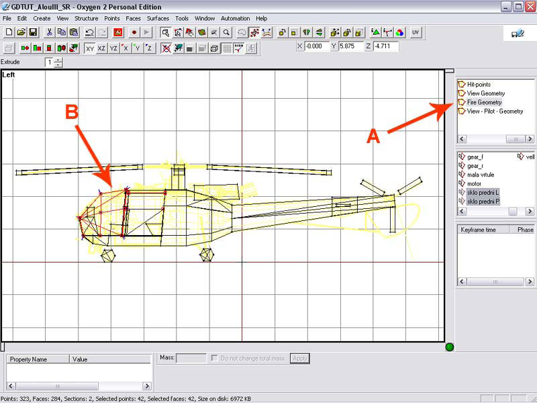Click the RGB color circles icon

pyautogui.click(x=399, y=32)
